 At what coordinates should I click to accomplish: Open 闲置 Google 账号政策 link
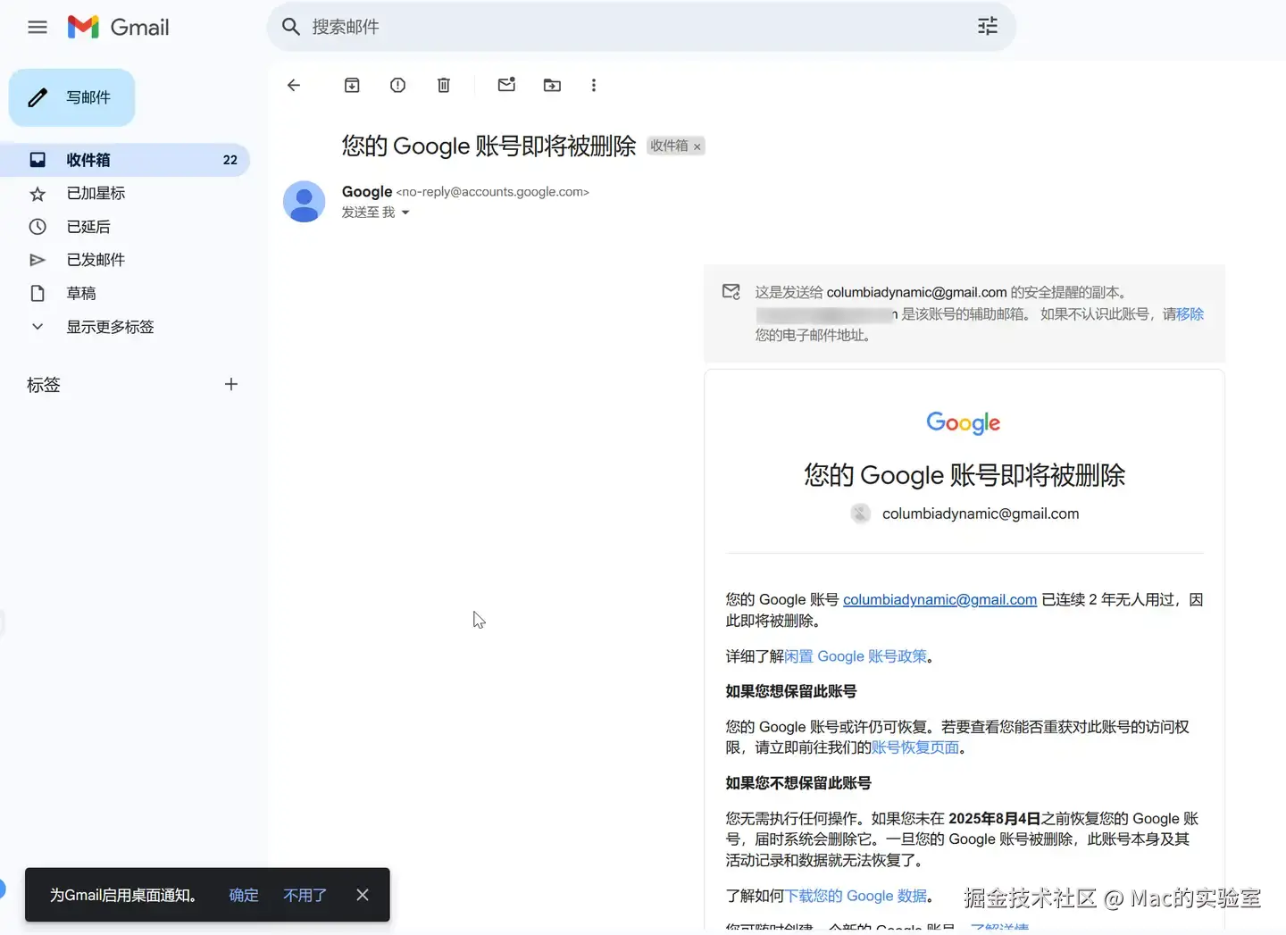[x=856, y=656]
